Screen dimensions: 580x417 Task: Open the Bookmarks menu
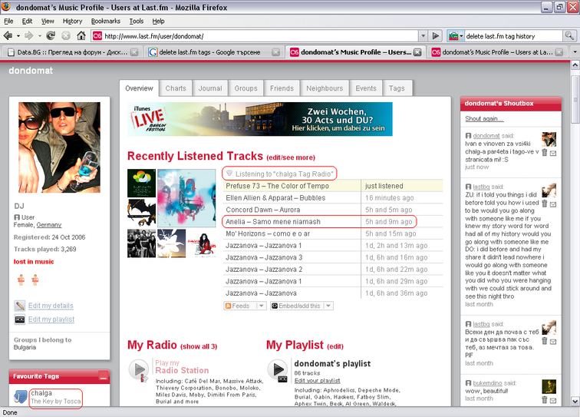click(x=105, y=21)
